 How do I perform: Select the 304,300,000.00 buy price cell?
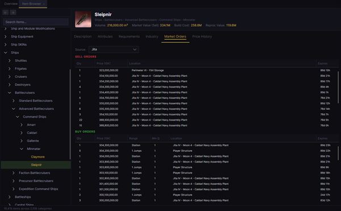click(109, 145)
